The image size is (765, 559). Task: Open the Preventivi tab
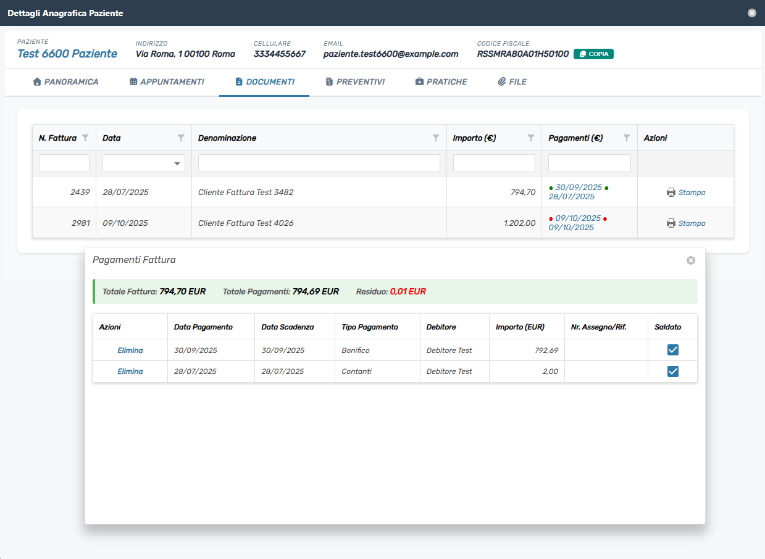(355, 82)
